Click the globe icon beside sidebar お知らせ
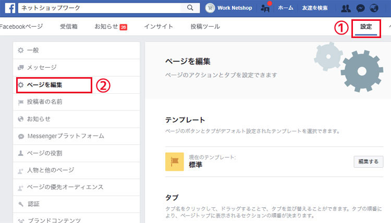Screen dimensions: 391x223 [21, 119]
